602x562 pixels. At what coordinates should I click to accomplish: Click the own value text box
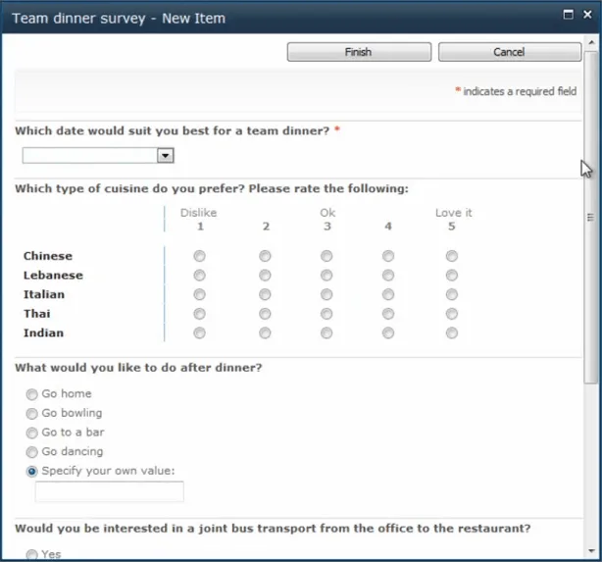coord(110,491)
